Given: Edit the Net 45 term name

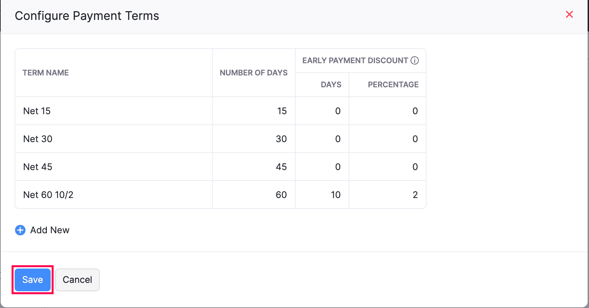Looking at the screenshot, I should pyautogui.click(x=114, y=167).
